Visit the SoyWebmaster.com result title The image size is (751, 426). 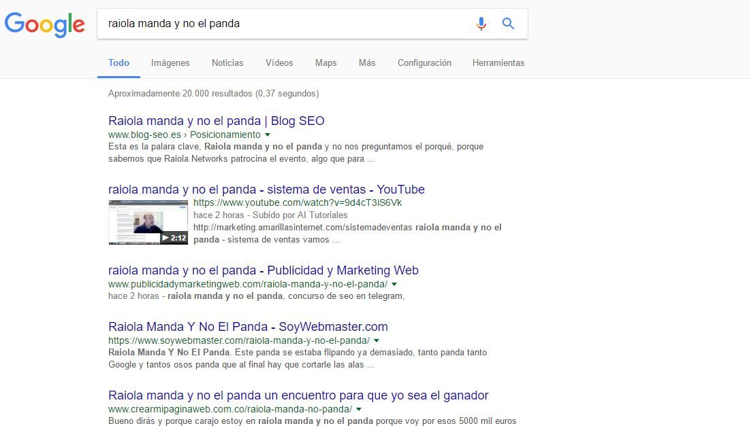pos(248,327)
